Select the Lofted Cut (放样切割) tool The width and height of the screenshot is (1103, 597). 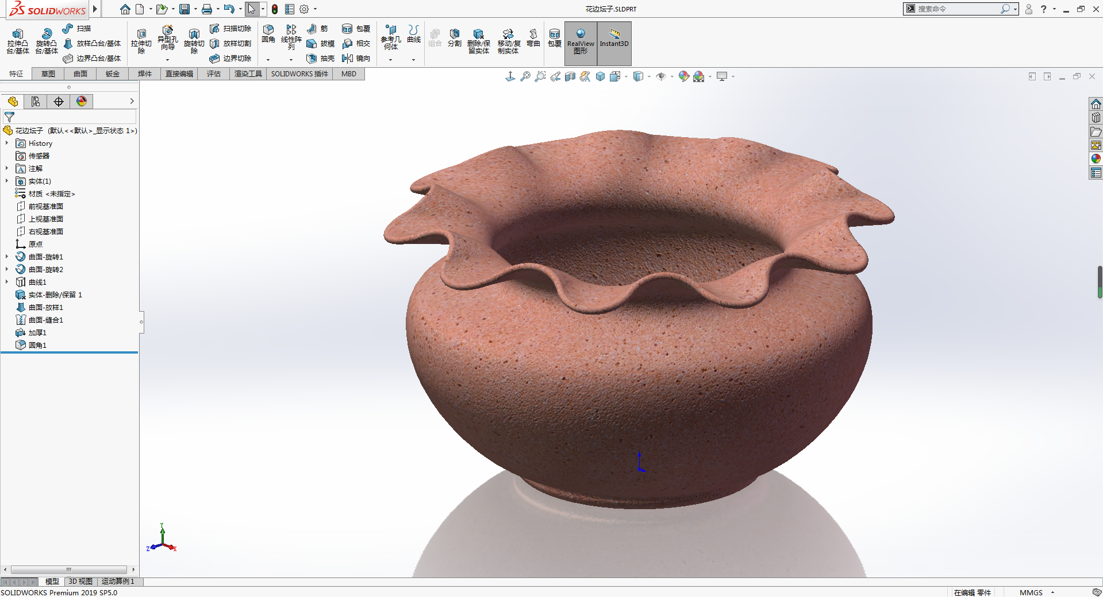(x=230, y=43)
